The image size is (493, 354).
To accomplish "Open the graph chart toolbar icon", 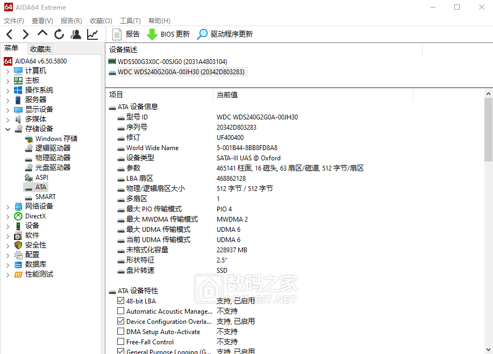I will pyautogui.click(x=92, y=34).
